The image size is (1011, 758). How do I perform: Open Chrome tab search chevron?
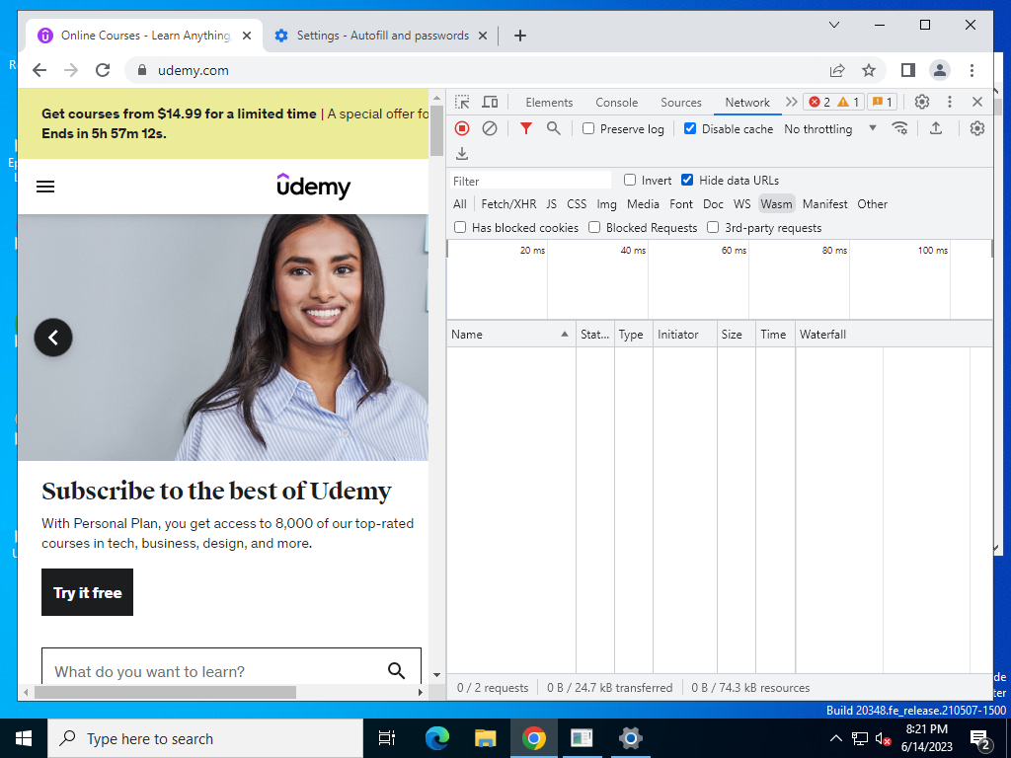(x=833, y=25)
